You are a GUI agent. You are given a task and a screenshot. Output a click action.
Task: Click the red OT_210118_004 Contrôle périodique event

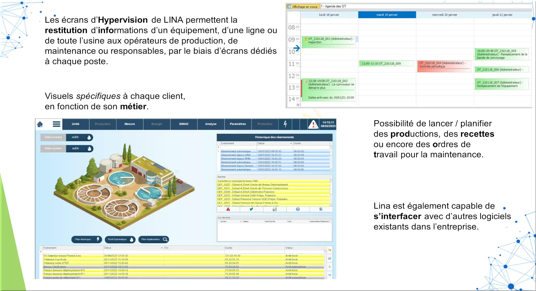[443, 65]
